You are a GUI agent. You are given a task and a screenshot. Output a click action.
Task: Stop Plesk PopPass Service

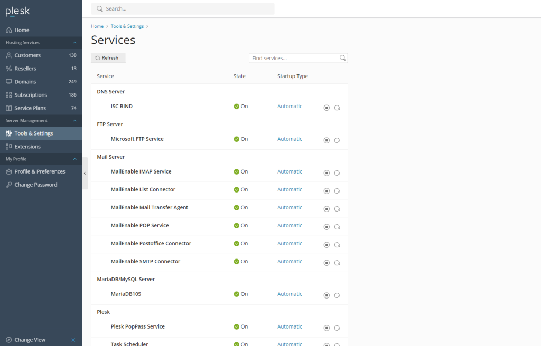pyautogui.click(x=327, y=328)
